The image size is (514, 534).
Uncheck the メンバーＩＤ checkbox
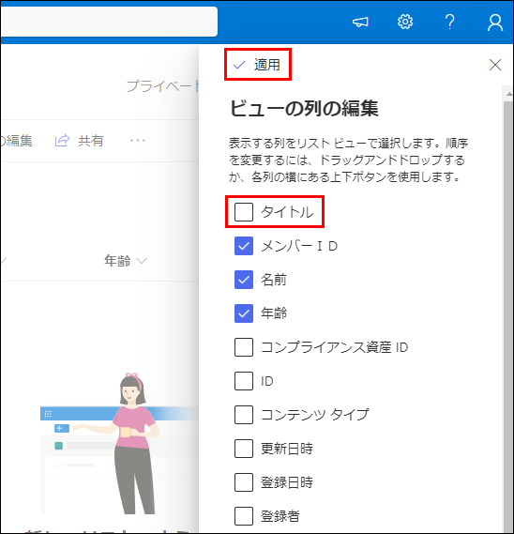click(x=244, y=246)
